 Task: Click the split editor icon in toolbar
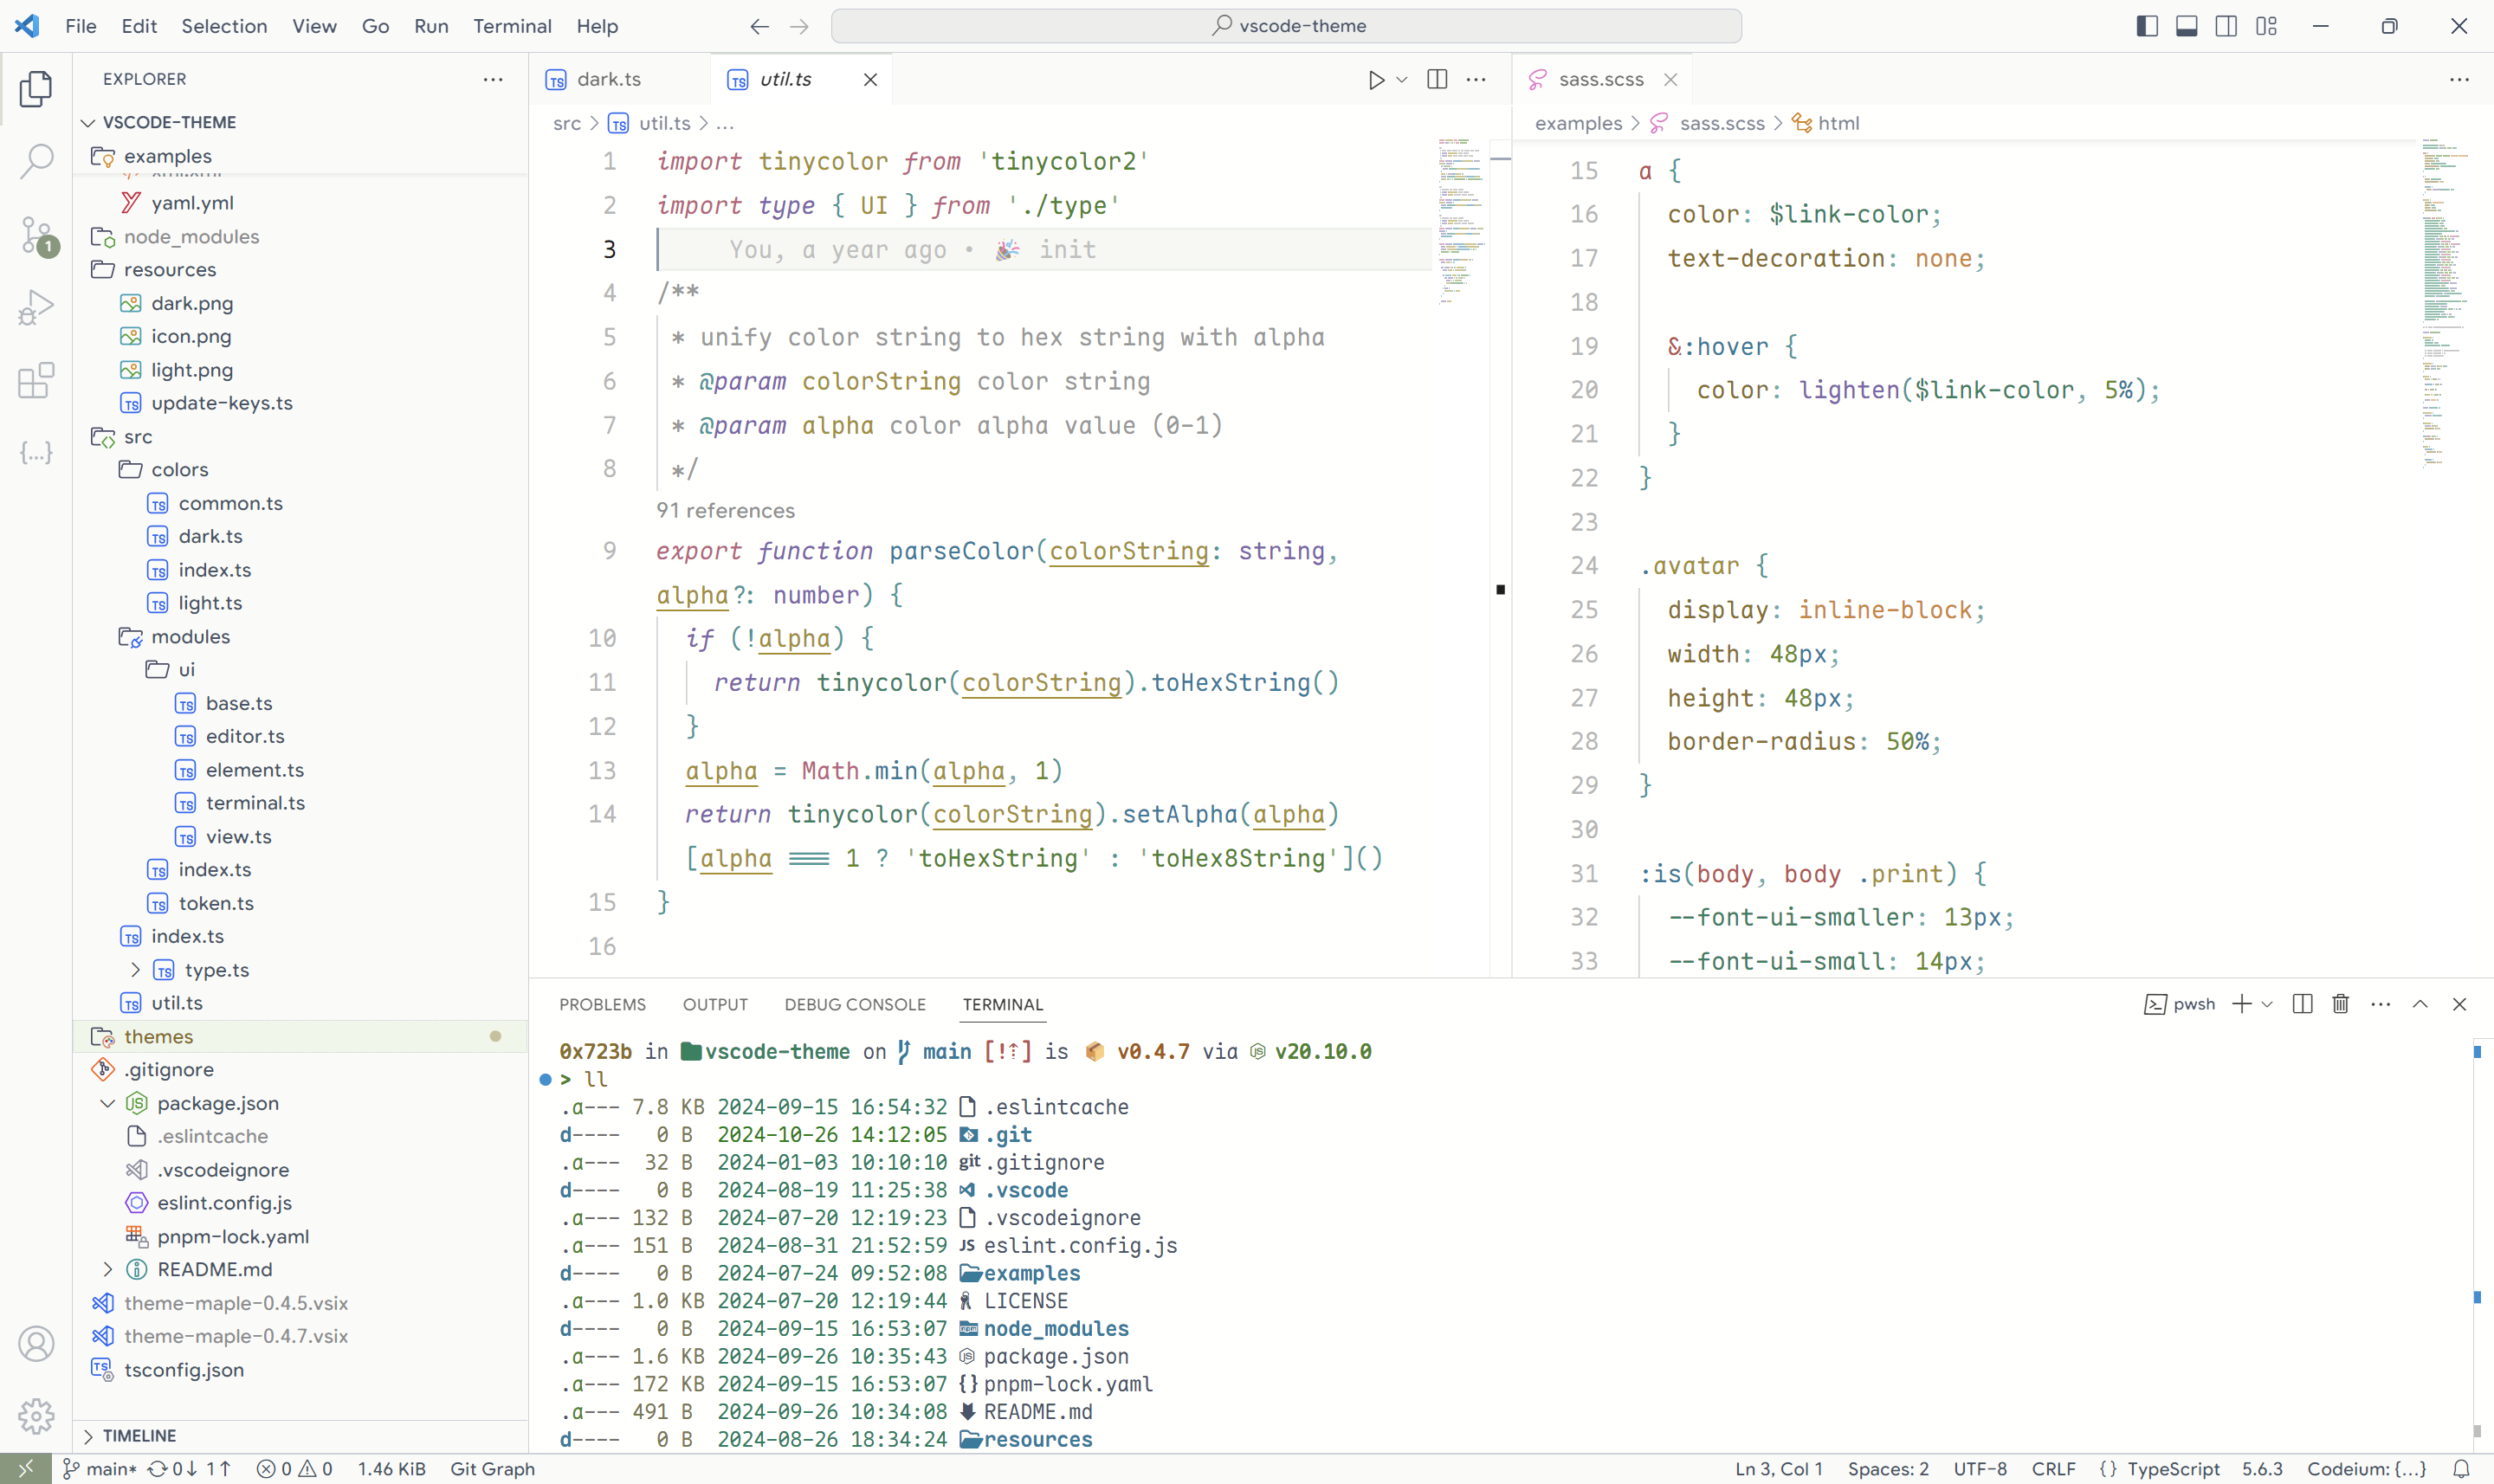(x=1438, y=80)
